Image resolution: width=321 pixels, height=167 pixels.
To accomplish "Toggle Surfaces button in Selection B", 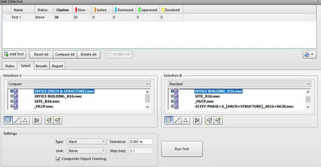I will pos(169,120).
